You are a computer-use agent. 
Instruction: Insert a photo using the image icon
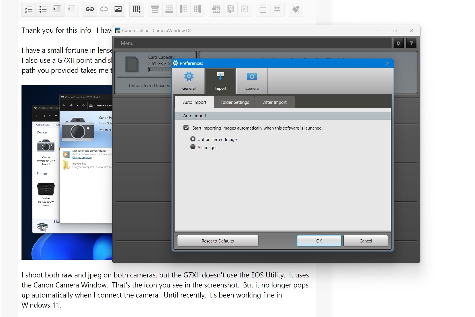coord(118,9)
